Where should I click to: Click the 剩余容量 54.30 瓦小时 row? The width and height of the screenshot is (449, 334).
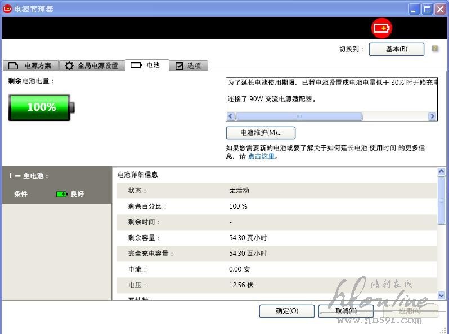click(x=277, y=238)
